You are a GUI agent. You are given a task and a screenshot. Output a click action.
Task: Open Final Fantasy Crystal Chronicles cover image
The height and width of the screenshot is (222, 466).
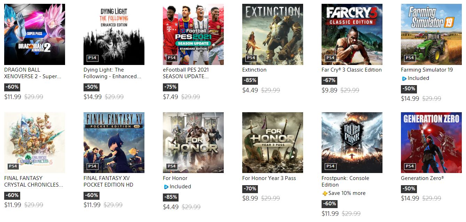[34, 142]
